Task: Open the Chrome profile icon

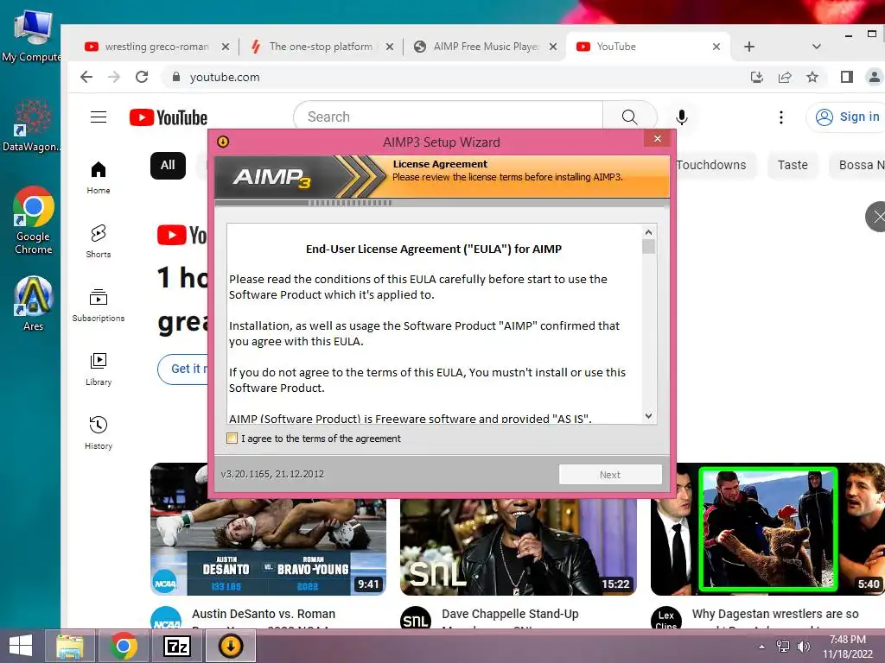Action: [875, 77]
